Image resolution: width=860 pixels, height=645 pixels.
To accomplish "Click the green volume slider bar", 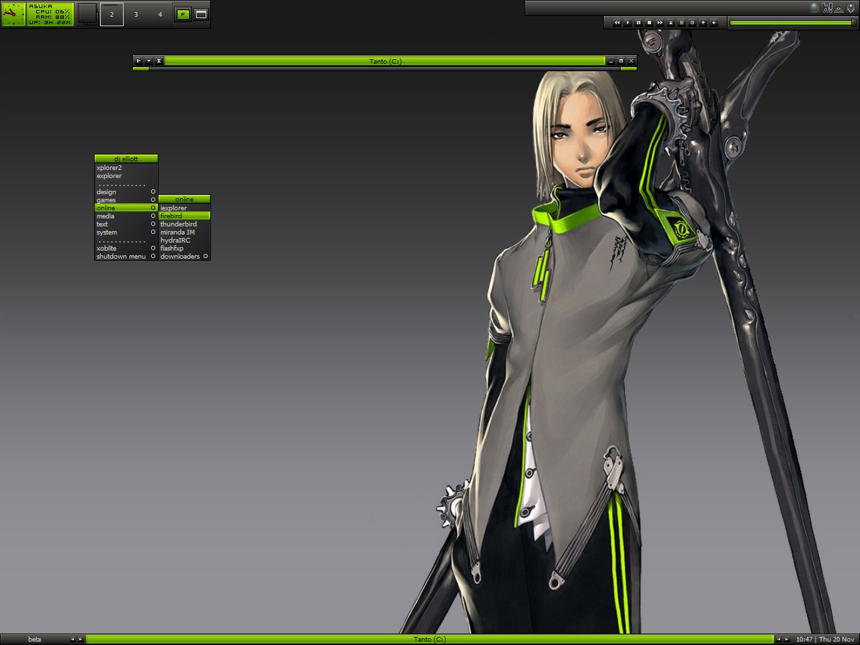I will click(792, 23).
